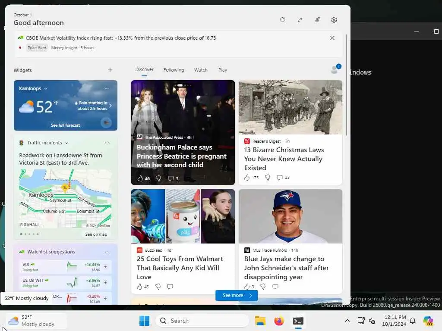Switch to the Discover tab
This screenshot has width=442, height=331.
144,69
